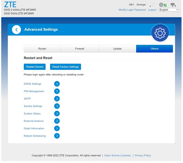Open the Update tab

coord(117,49)
